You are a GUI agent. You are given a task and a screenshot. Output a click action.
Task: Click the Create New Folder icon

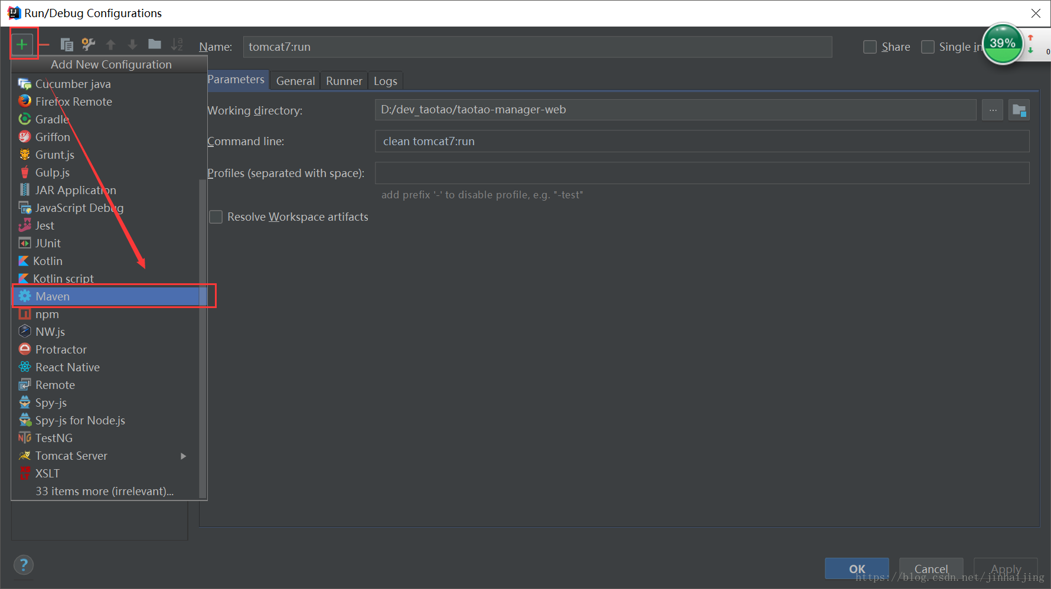pyautogui.click(x=155, y=44)
